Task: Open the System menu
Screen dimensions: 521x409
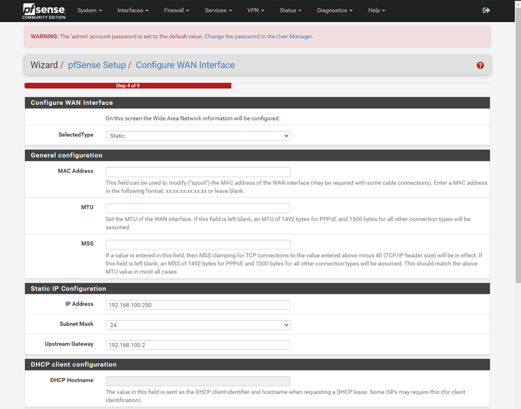Action: click(90, 10)
